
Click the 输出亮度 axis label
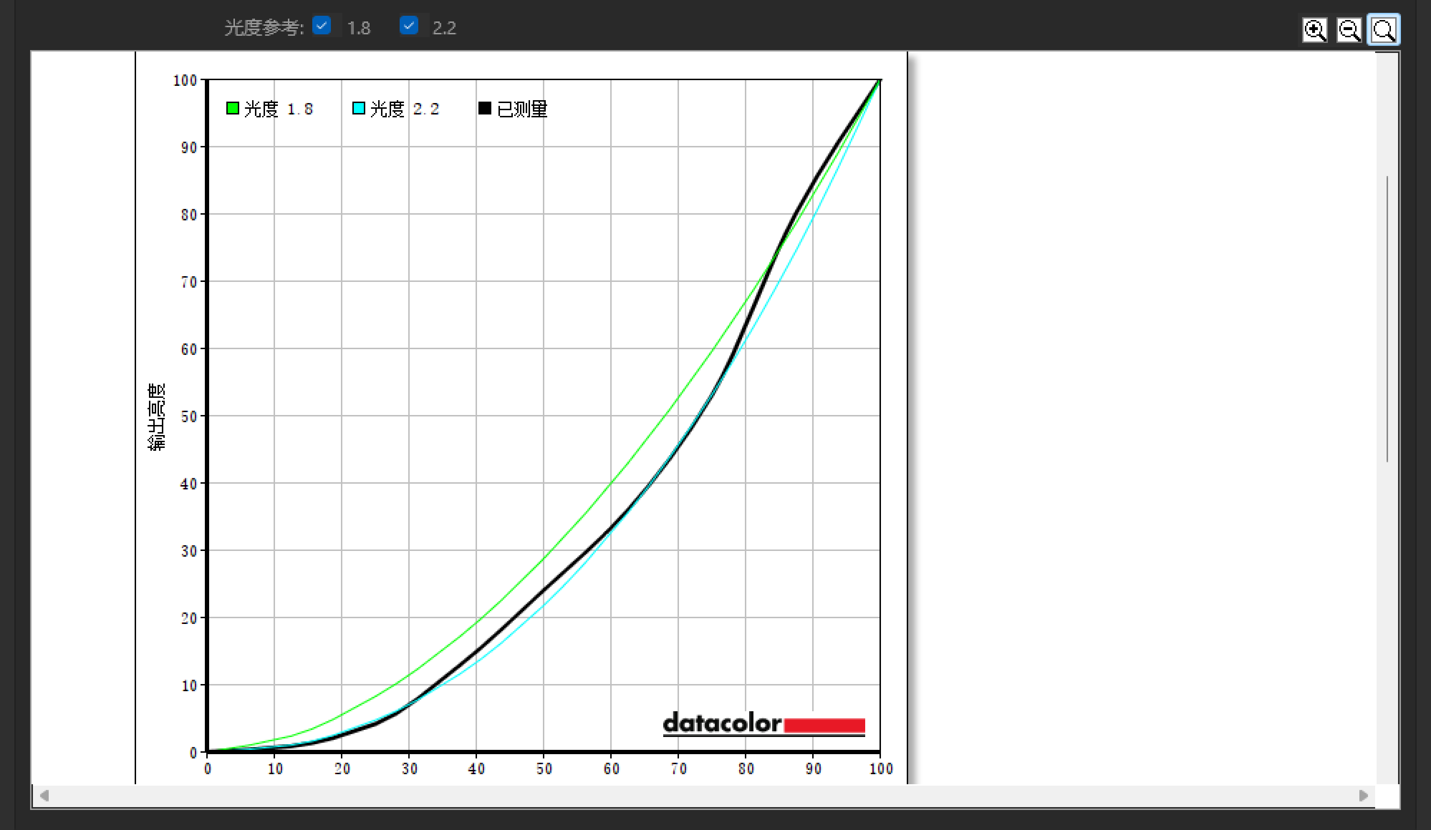[x=156, y=416]
